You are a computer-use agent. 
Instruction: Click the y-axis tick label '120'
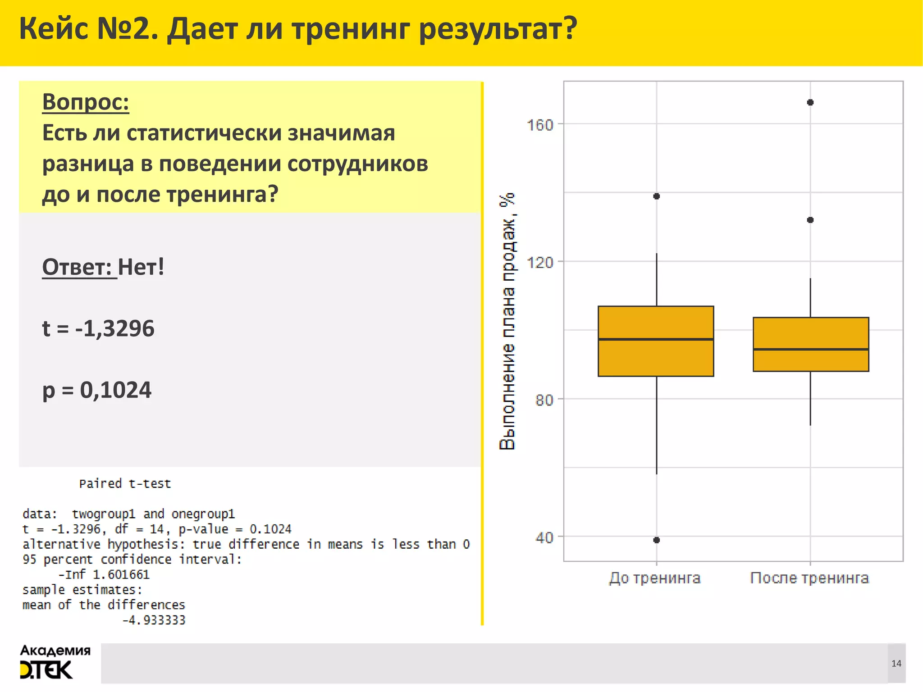click(x=540, y=262)
